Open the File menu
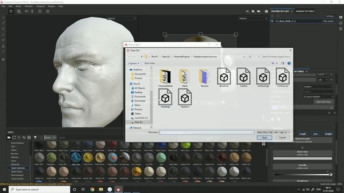 click(3, 6)
